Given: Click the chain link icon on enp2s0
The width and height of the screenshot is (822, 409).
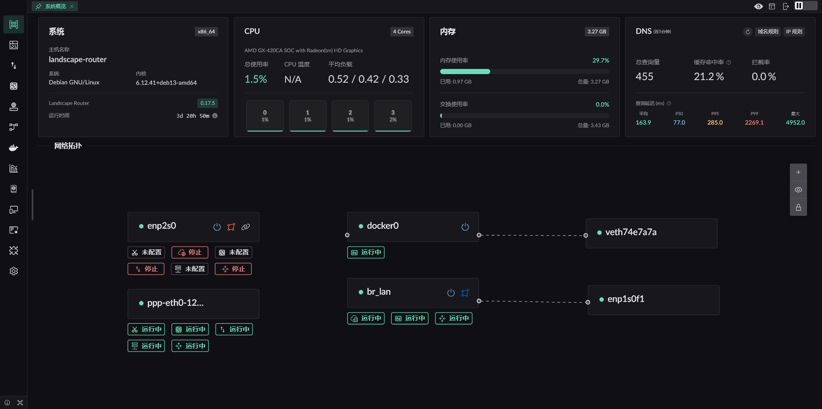Looking at the screenshot, I should click(245, 227).
